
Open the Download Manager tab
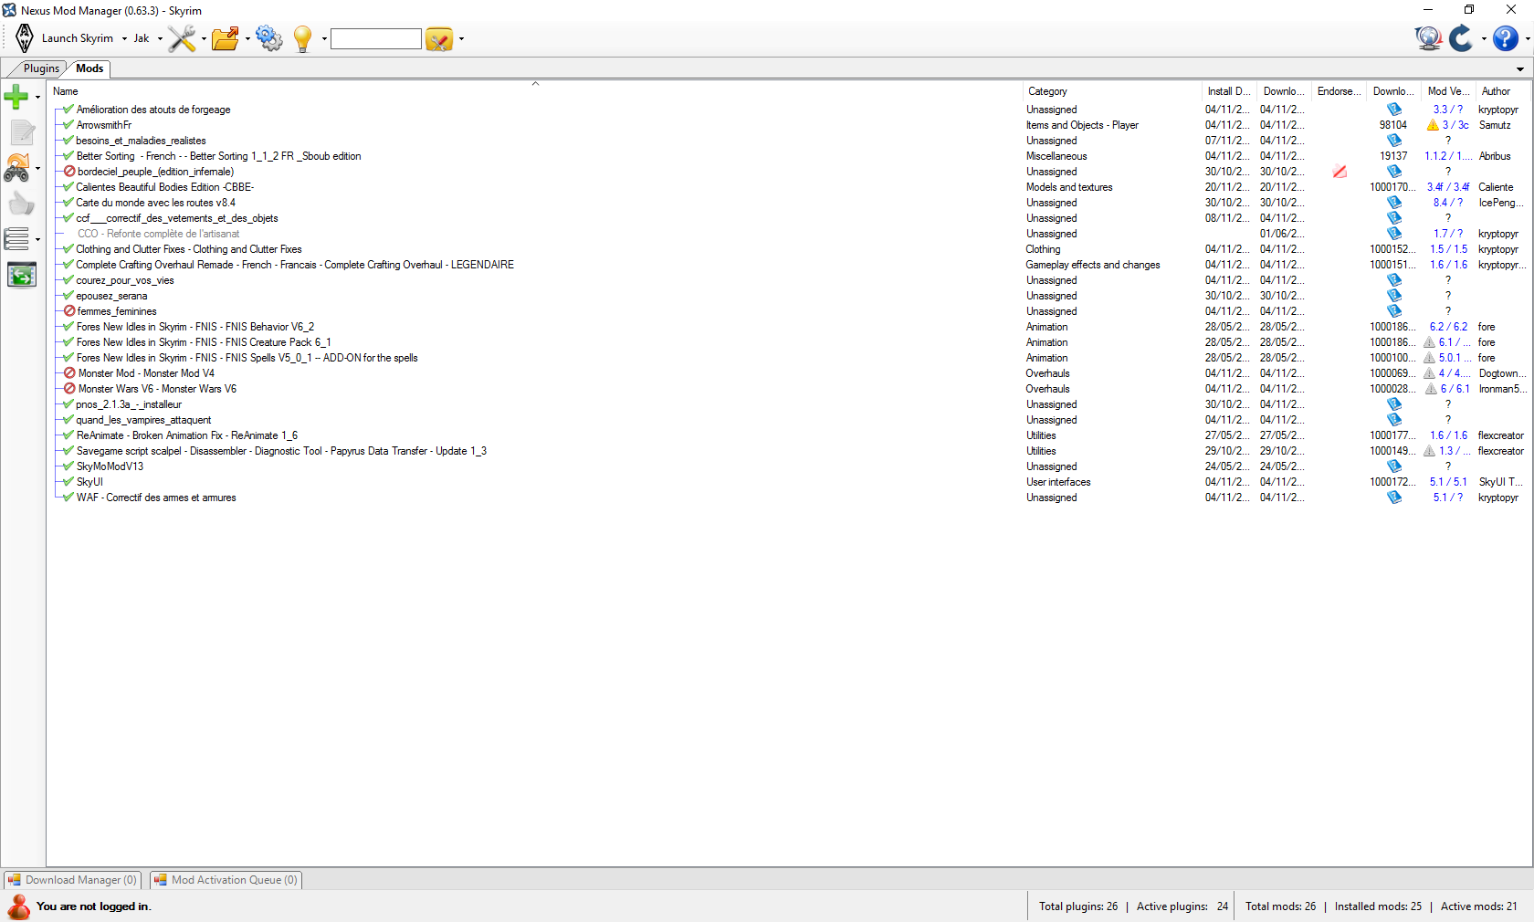pos(73,880)
